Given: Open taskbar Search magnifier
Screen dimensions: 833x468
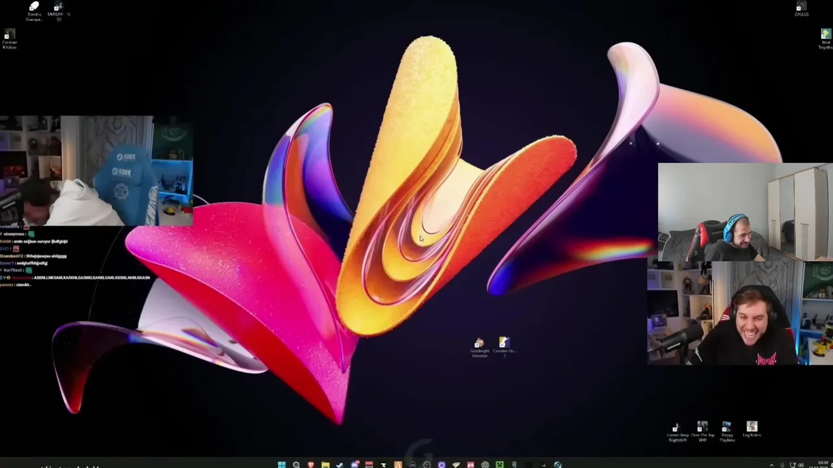Looking at the screenshot, I should pos(296,465).
